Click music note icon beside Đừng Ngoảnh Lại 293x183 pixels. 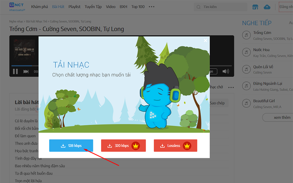click(x=246, y=86)
